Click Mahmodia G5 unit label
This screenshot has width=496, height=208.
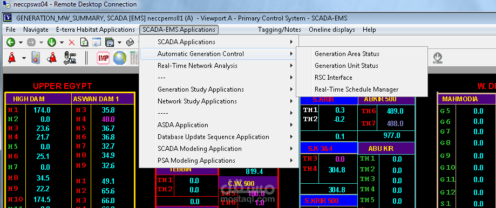pos(445,111)
